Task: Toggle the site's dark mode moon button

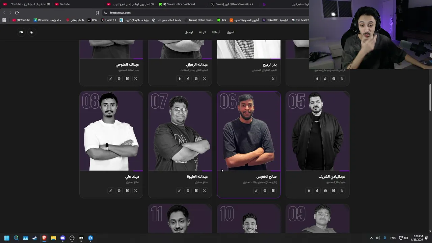Action: 32,32
